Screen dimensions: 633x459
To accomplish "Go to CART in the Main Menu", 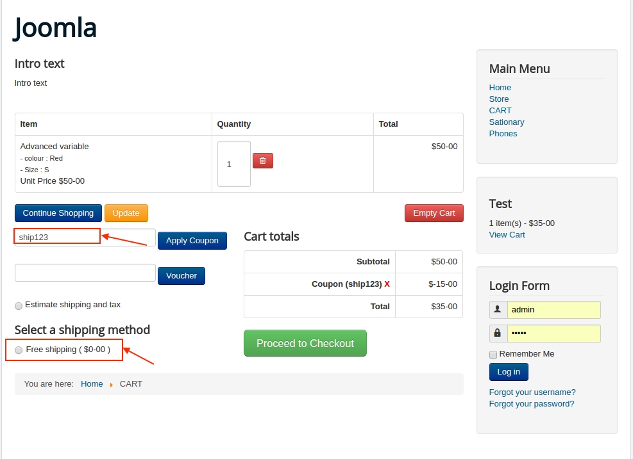I will tap(500, 111).
